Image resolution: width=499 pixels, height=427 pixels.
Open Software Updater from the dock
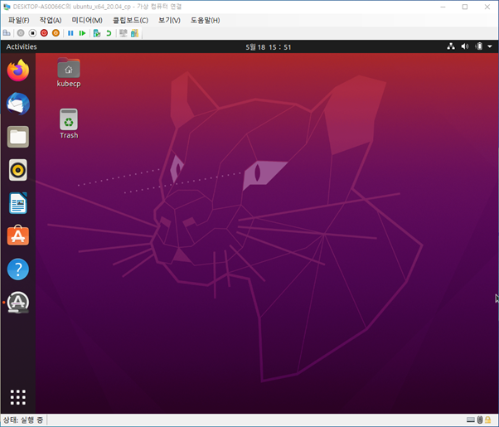(18, 302)
